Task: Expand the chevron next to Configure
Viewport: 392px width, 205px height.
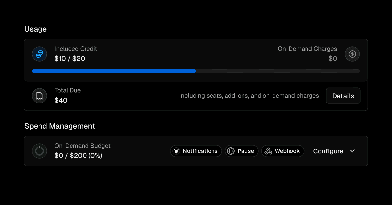Action: (352, 151)
